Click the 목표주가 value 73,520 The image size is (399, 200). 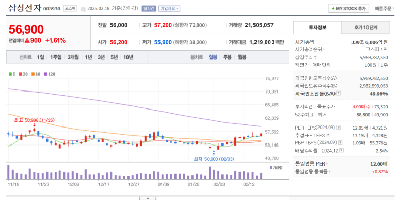(381, 107)
